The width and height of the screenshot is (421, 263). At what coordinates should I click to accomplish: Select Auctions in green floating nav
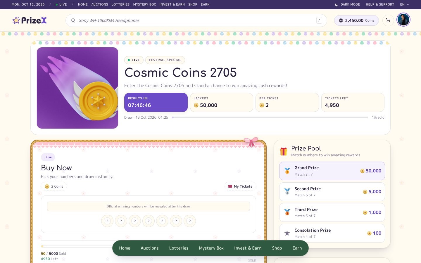pos(149,248)
